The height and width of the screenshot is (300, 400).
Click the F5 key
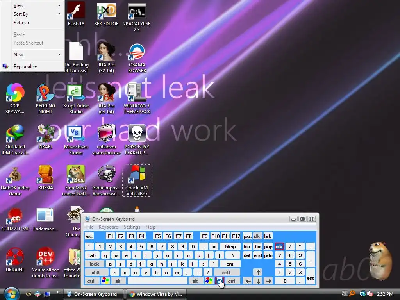158,236
